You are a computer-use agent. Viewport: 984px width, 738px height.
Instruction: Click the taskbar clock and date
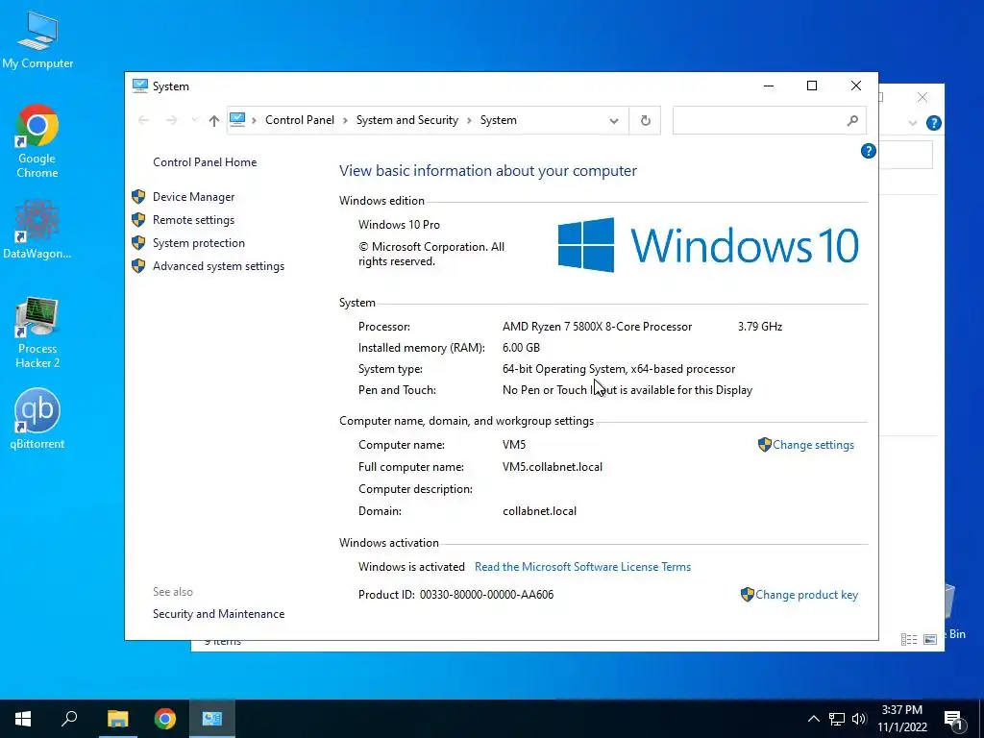pos(901,719)
